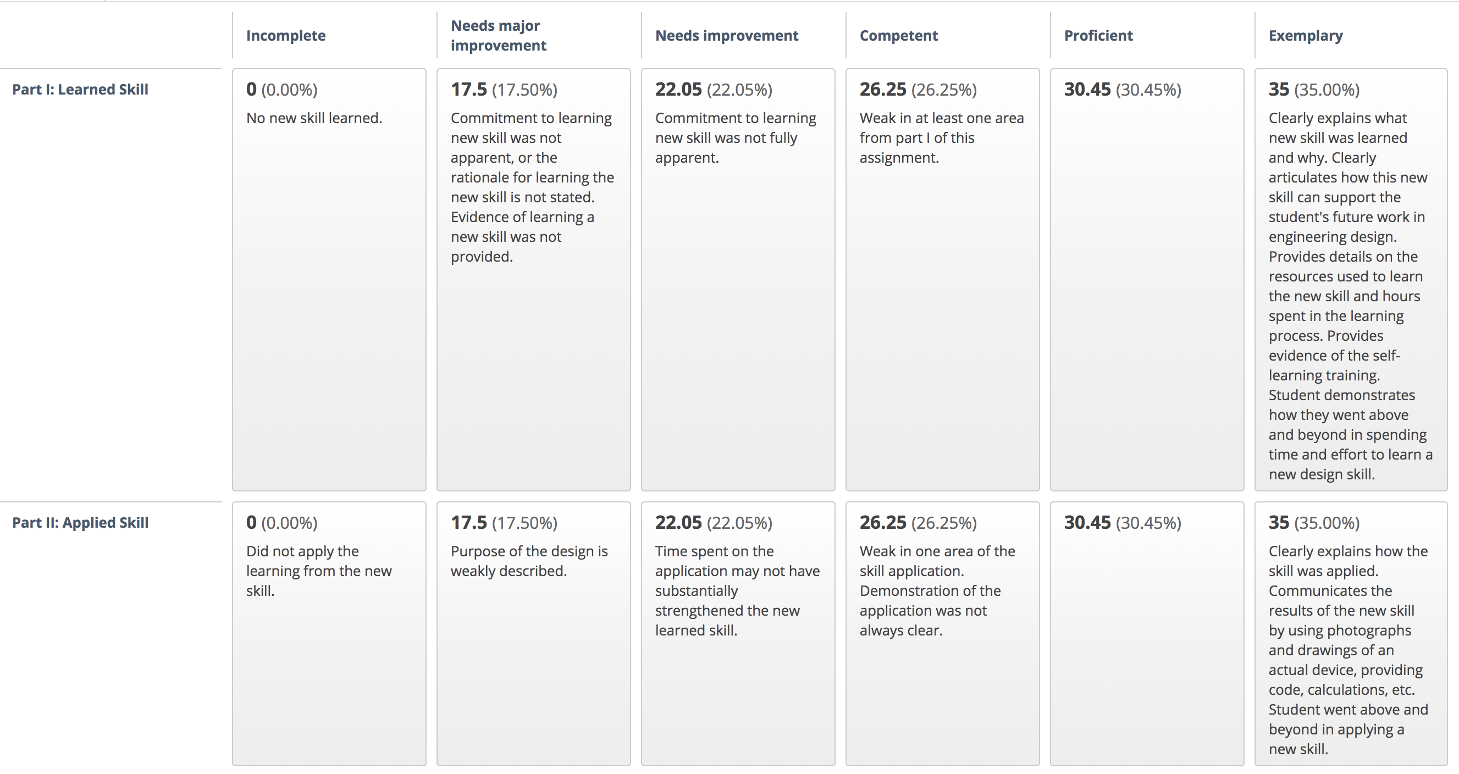
Task: Select Proficient 30.45 cell for Applied Skill
Action: coord(1147,634)
